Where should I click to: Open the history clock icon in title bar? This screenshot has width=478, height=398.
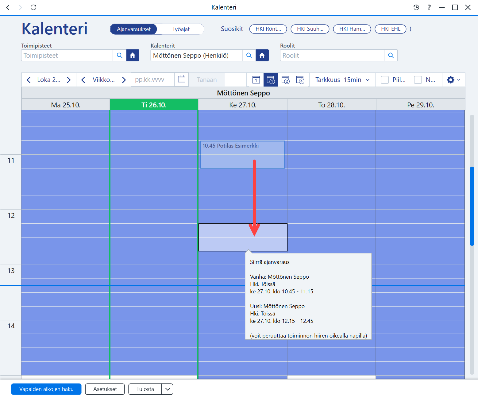coord(416,7)
